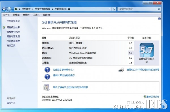
Task: Click question icon beside 这些数字意味着什么
Action: point(47,70)
